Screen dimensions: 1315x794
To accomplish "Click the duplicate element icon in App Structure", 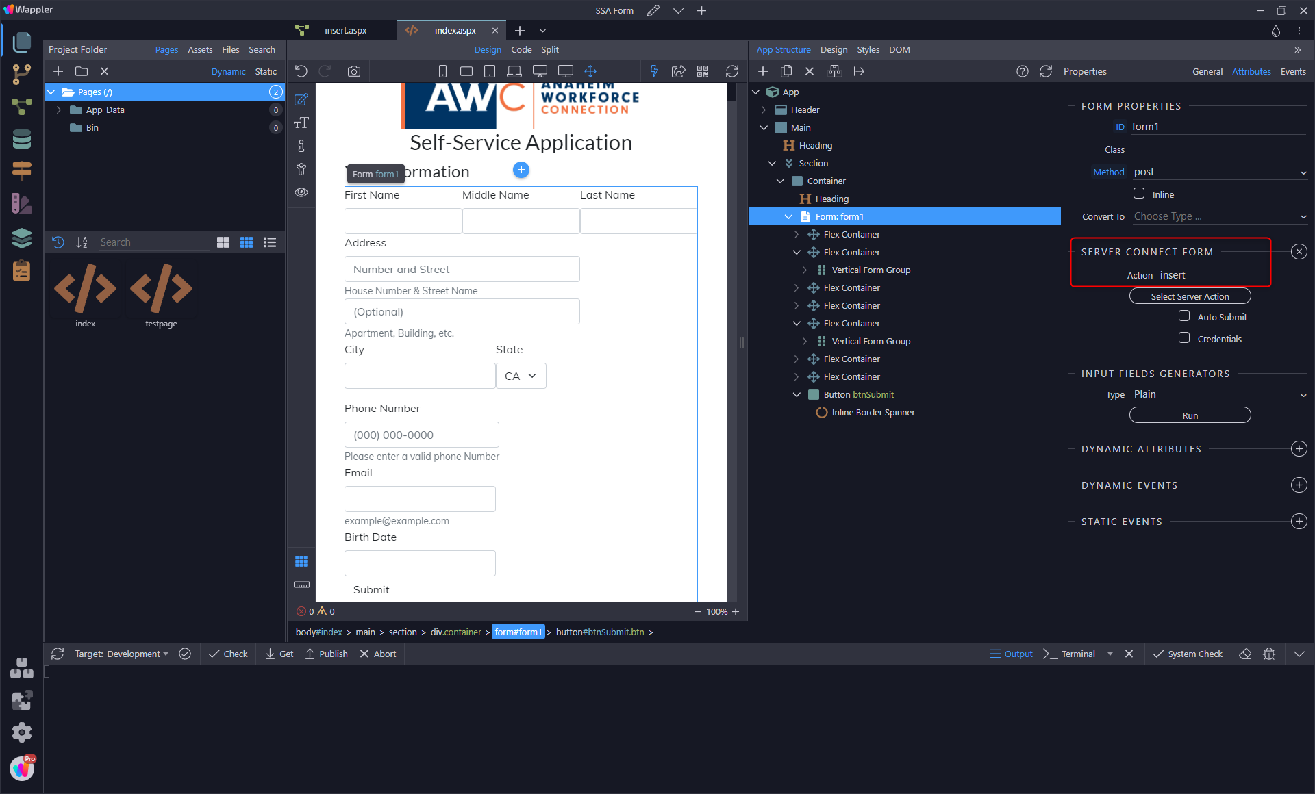I will click(x=786, y=71).
